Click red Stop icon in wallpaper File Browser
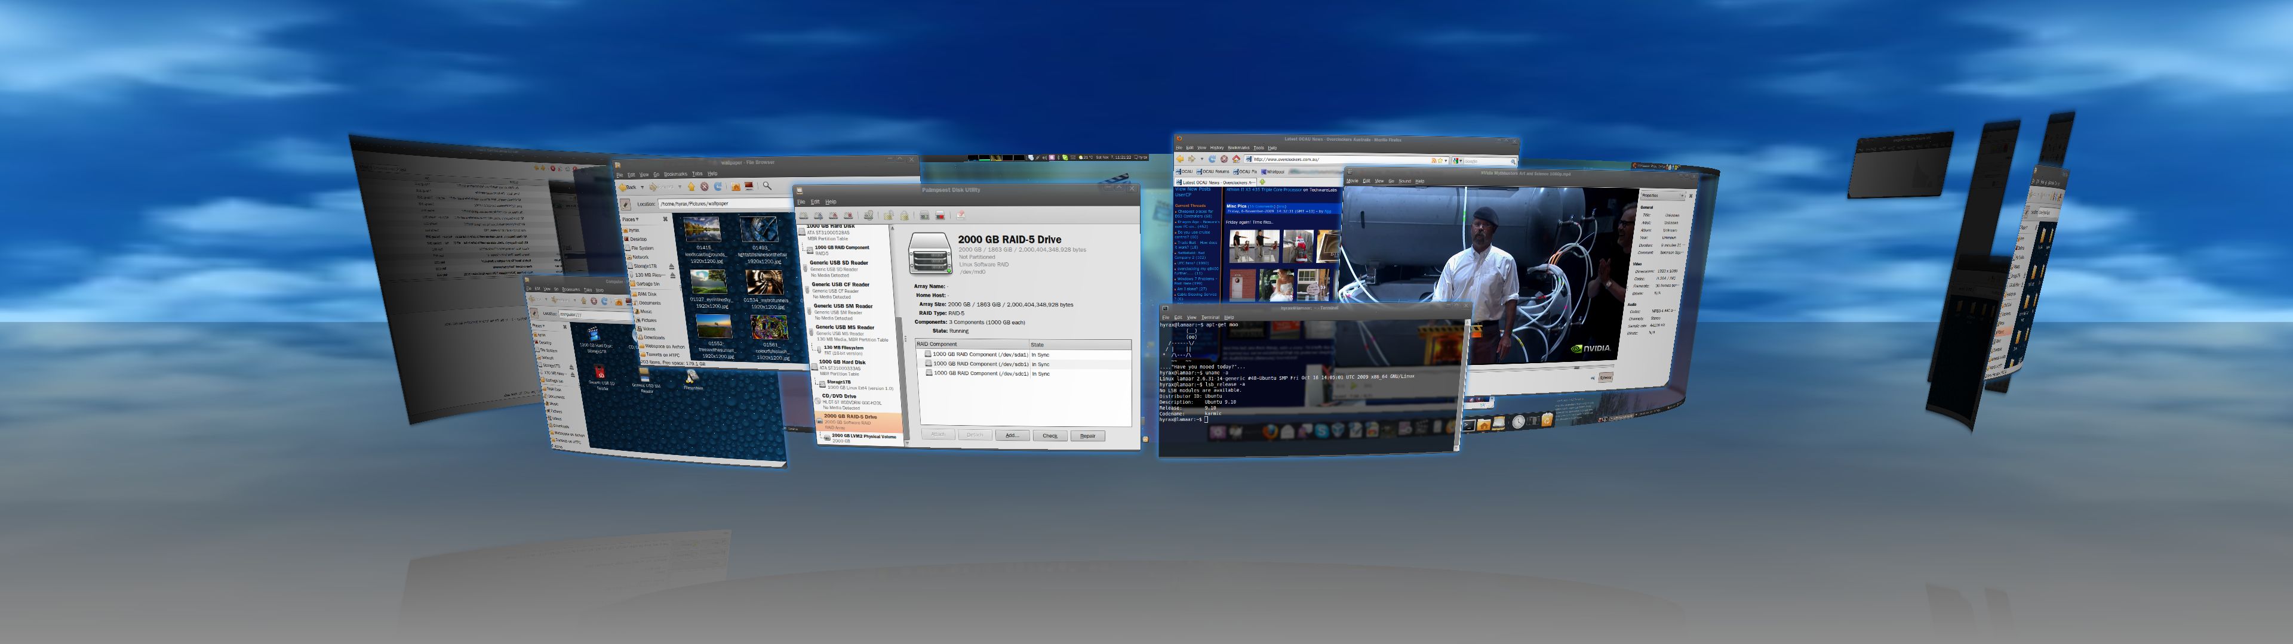The image size is (2293, 644). tap(704, 187)
